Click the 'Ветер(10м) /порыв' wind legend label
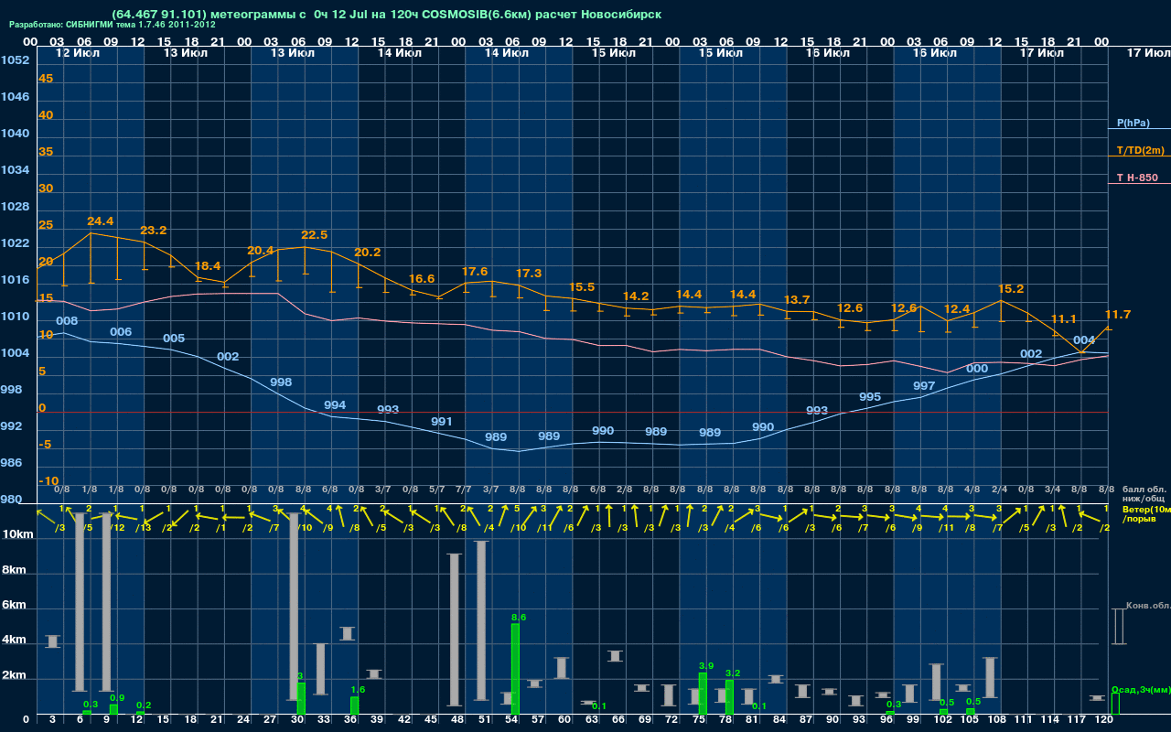This screenshot has width=1171, height=732. click(1146, 513)
